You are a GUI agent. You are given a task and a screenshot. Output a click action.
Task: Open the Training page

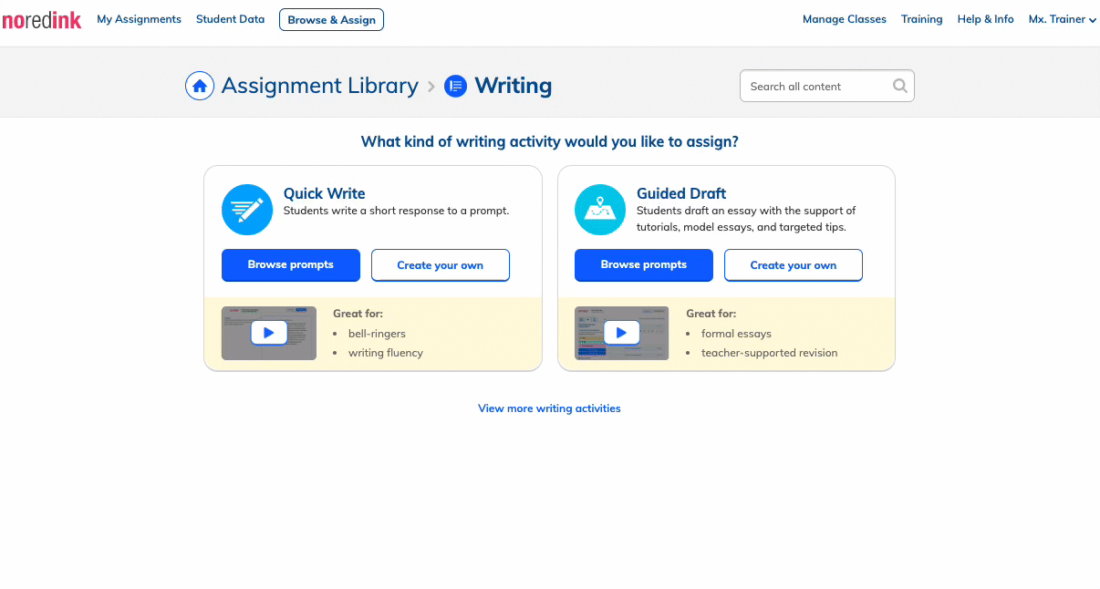[x=921, y=19]
